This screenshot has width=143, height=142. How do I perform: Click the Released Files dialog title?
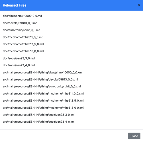15,5
